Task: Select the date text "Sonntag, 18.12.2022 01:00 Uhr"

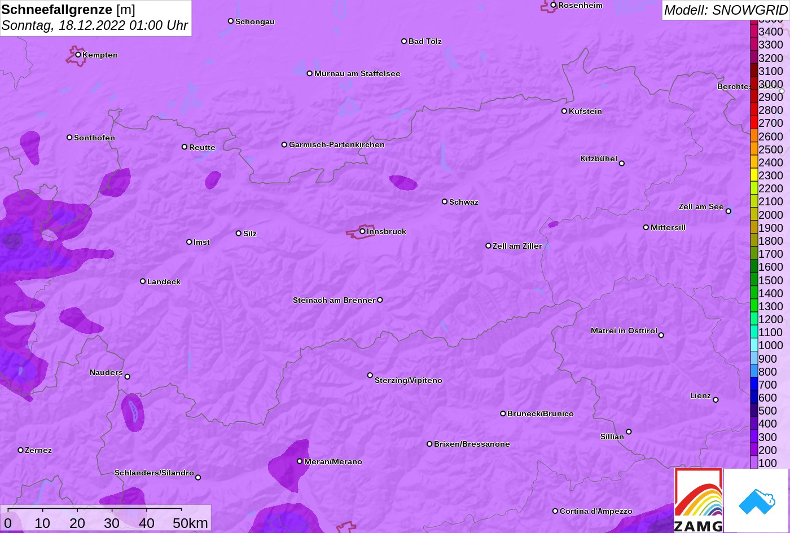Action: point(95,26)
